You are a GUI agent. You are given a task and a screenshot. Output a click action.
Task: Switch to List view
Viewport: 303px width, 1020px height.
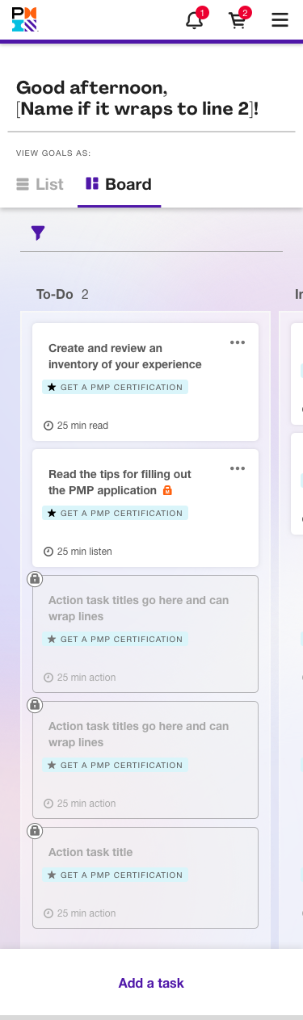(40, 184)
